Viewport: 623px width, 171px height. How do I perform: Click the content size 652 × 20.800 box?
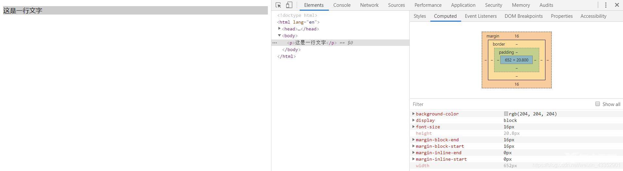point(516,60)
